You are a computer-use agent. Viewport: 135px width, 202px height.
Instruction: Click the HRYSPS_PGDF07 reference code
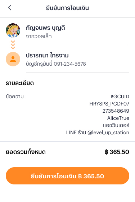[109, 104]
